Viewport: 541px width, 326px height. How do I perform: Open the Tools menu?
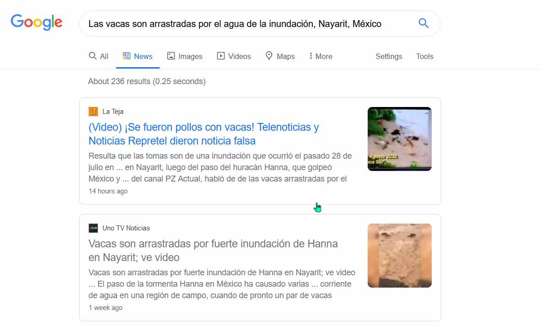click(424, 56)
